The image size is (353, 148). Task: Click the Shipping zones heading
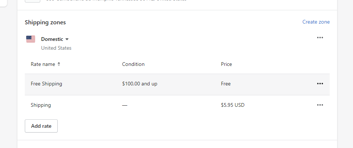click(x=45, y=22)
